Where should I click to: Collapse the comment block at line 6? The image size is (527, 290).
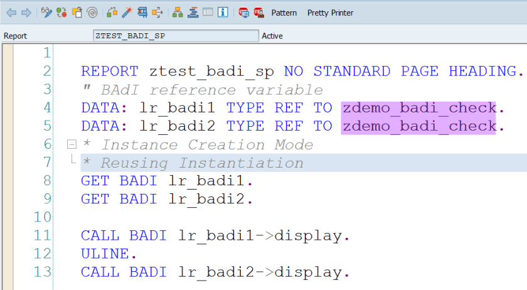tap(72, 144)
